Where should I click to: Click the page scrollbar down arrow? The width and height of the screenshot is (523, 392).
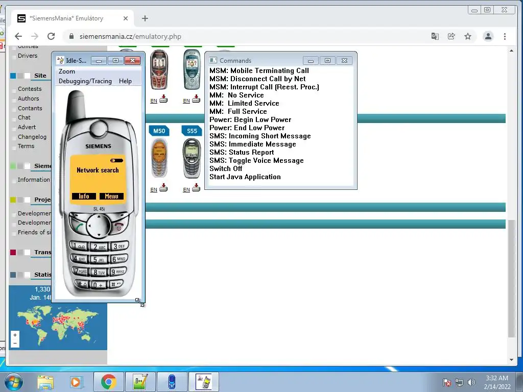click(511, 360)
